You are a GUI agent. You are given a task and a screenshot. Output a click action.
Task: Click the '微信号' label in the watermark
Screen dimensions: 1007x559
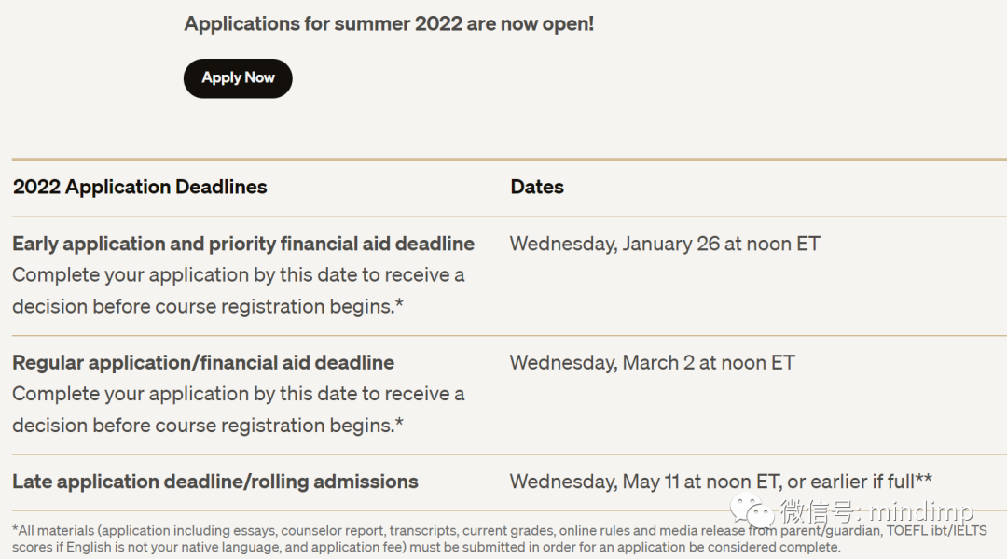[x=817, y=511]
